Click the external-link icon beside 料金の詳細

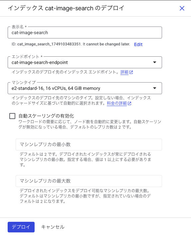pyautogui.click(x=129, y=103)
